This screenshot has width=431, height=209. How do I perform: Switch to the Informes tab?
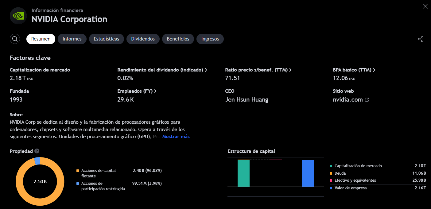[x=72, y=39]
